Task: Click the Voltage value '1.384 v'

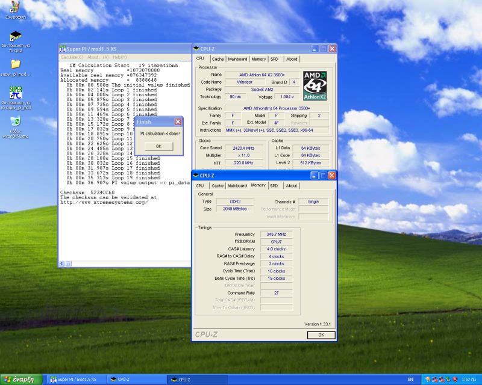Action: click(x=287, y=97)
